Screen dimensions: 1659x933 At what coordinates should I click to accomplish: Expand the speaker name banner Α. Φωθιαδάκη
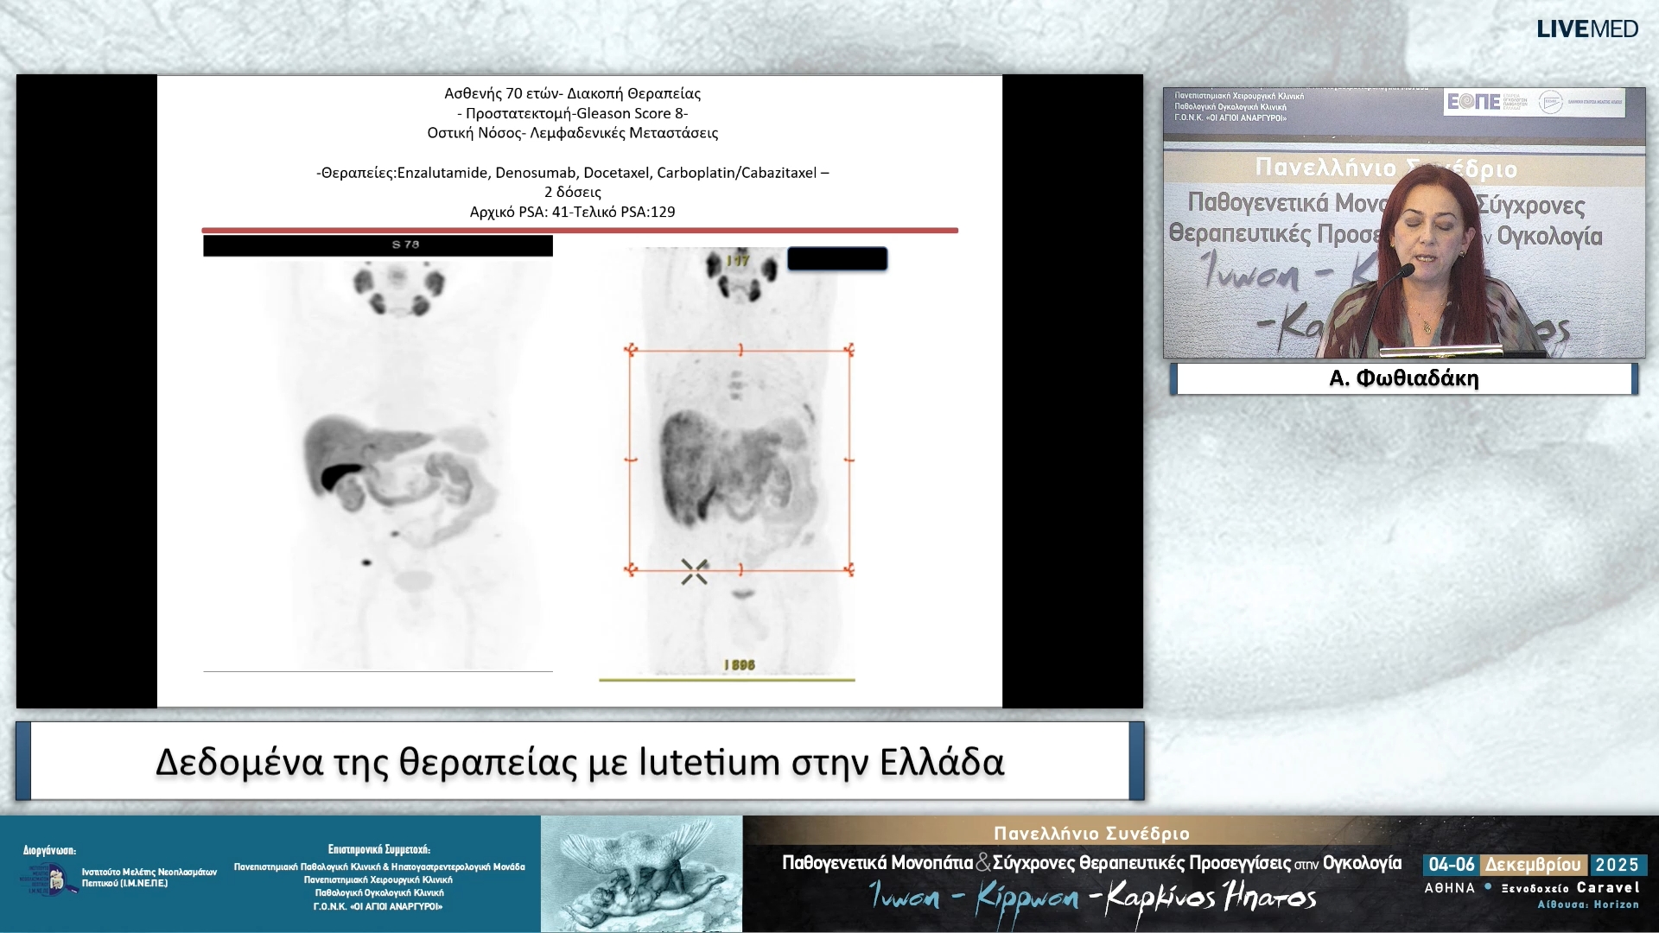[1404, 378]
